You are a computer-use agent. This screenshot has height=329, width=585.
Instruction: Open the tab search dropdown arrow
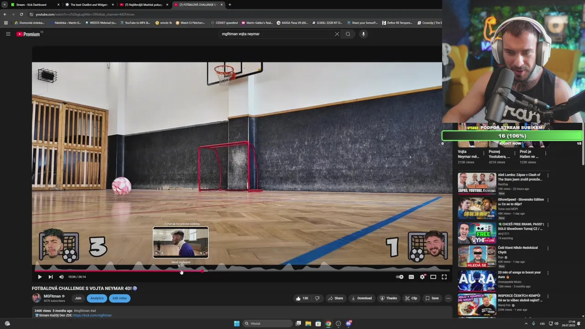pyautogui.click(x=4, y=5)
